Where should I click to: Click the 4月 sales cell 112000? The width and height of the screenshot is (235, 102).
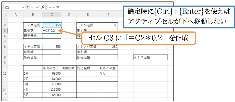click(x=52, y=90)
